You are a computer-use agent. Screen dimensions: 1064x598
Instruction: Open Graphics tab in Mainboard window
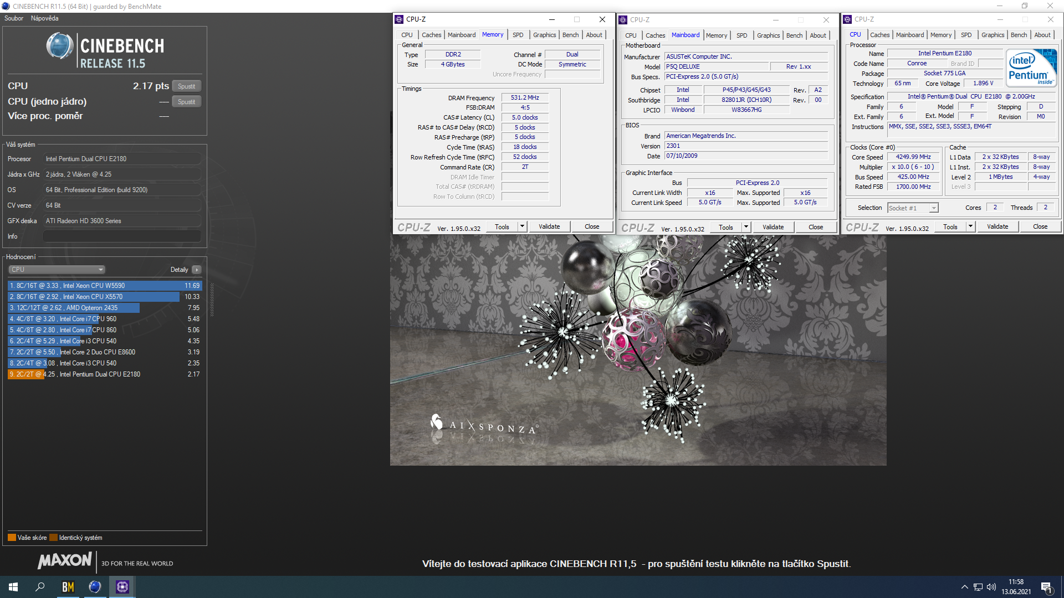click(x=768, y=35)
